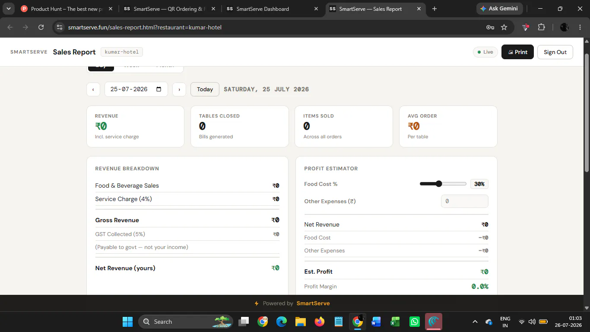Open the Chrome profile avatar
Image resolution: width=590 pixels, height=332 pixels.
point(564,27)
